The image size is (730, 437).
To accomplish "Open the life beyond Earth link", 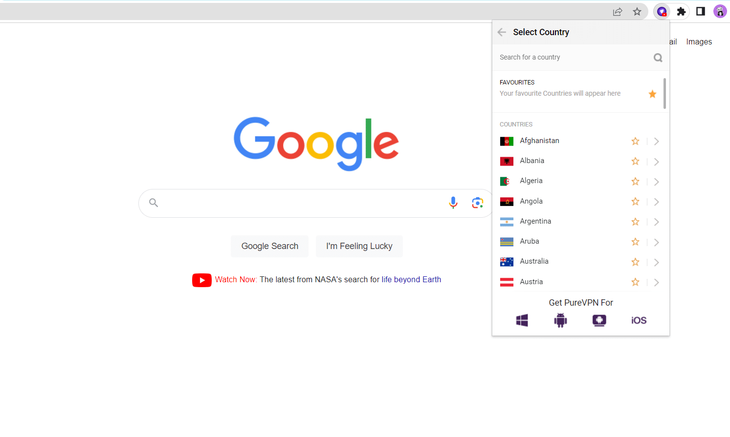I will [411, 280].
